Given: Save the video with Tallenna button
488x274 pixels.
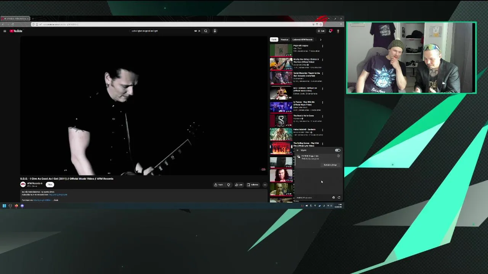Looking at the screenshot, I should tap(253, 185).
